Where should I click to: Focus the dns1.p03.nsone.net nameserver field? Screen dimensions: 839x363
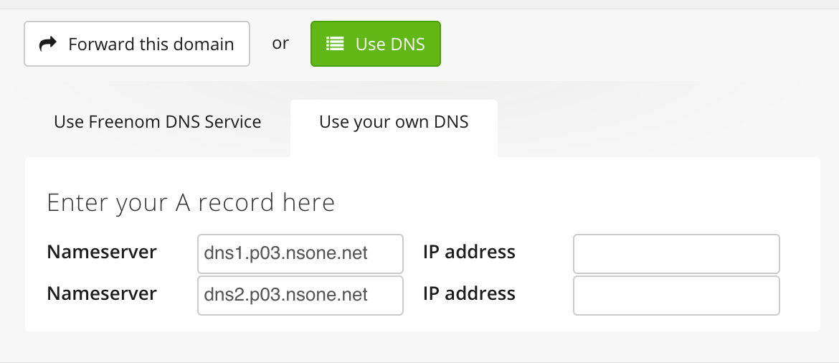(300, 254)
